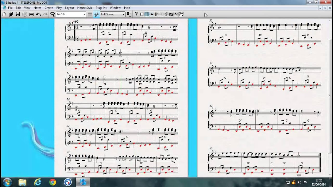Open the Edit menu
Viewport: 333px width, 187px height.
click(x=18, y=8)
